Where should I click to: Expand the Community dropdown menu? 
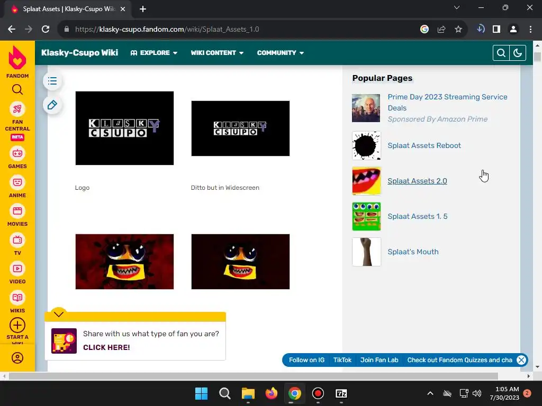[x=281, y=53]
